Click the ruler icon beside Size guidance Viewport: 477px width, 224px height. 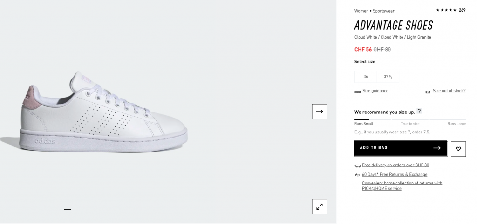pos(357,92)
